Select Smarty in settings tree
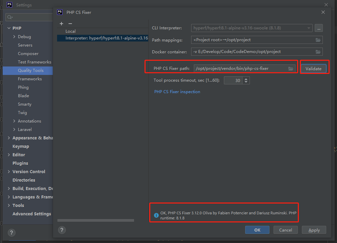The height and width of the screenshot is (243, 337). tap(25, 104)
